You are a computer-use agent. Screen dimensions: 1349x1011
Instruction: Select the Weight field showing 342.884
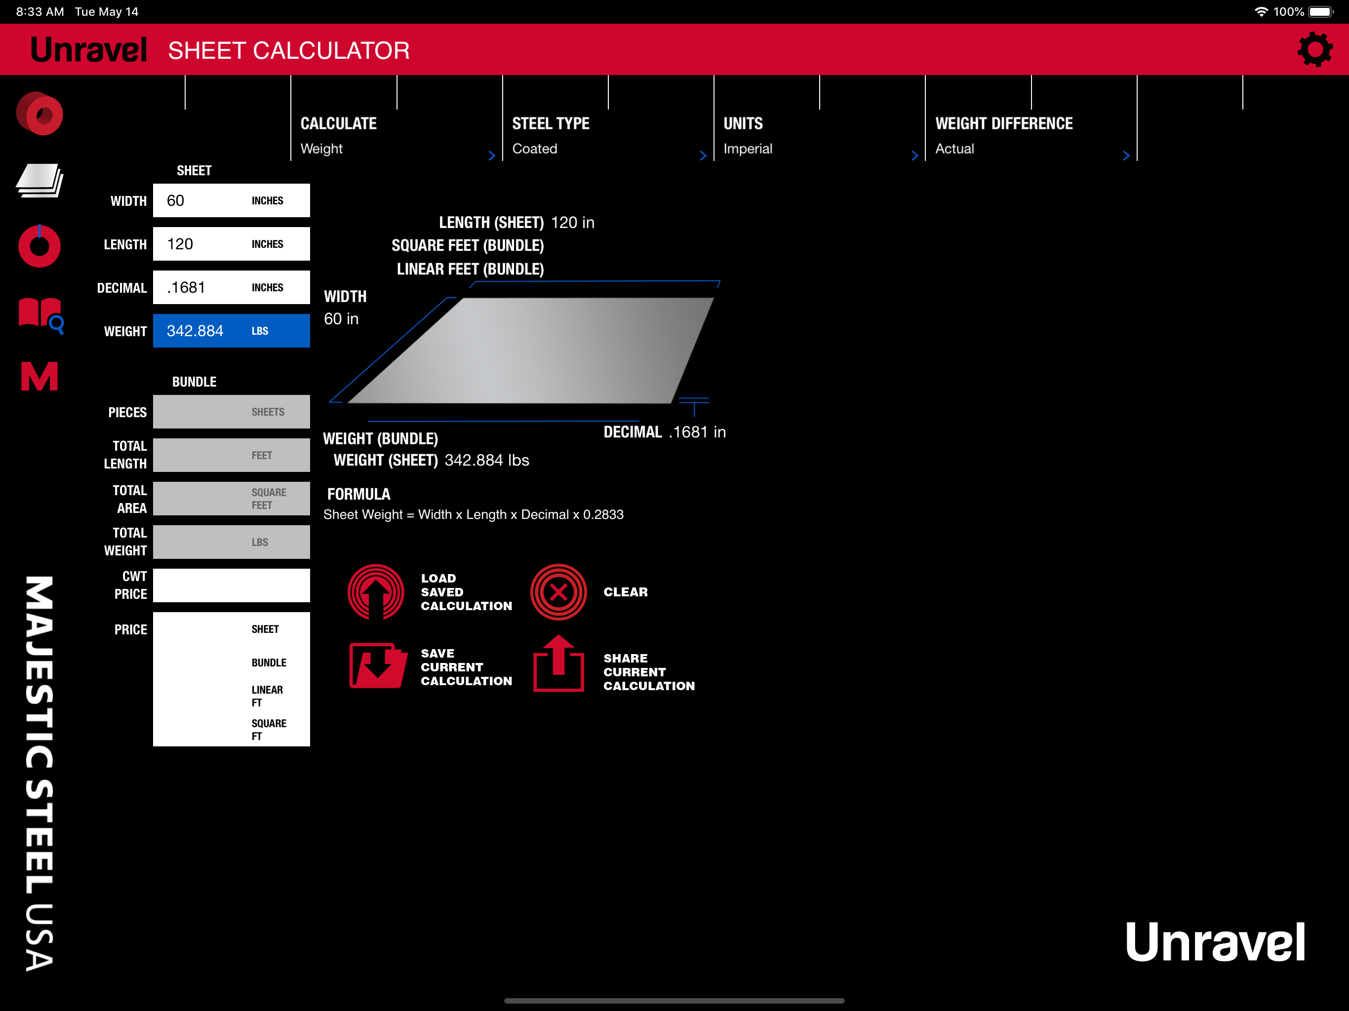231,331
